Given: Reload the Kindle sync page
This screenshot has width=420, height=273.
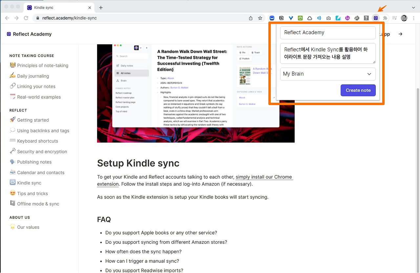Looking at the screenshot, I should [x=26, y=18].
